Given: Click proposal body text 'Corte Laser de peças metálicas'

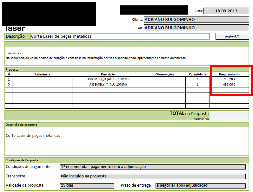Looking at the screenshot, I should [x=33, y=136].
